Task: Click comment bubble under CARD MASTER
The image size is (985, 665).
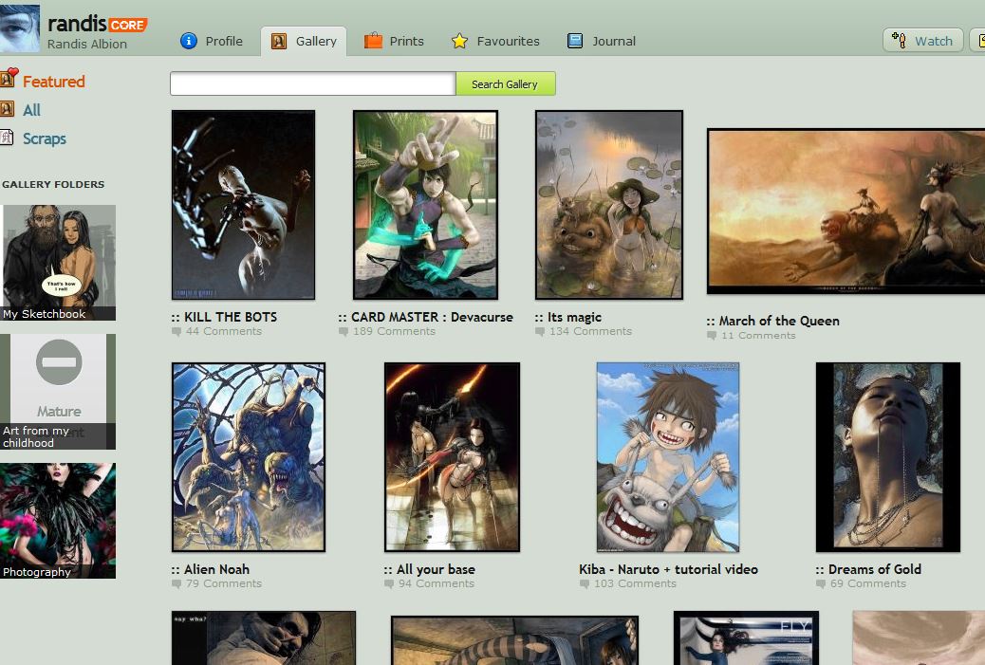Action: [x=344, y=332]
